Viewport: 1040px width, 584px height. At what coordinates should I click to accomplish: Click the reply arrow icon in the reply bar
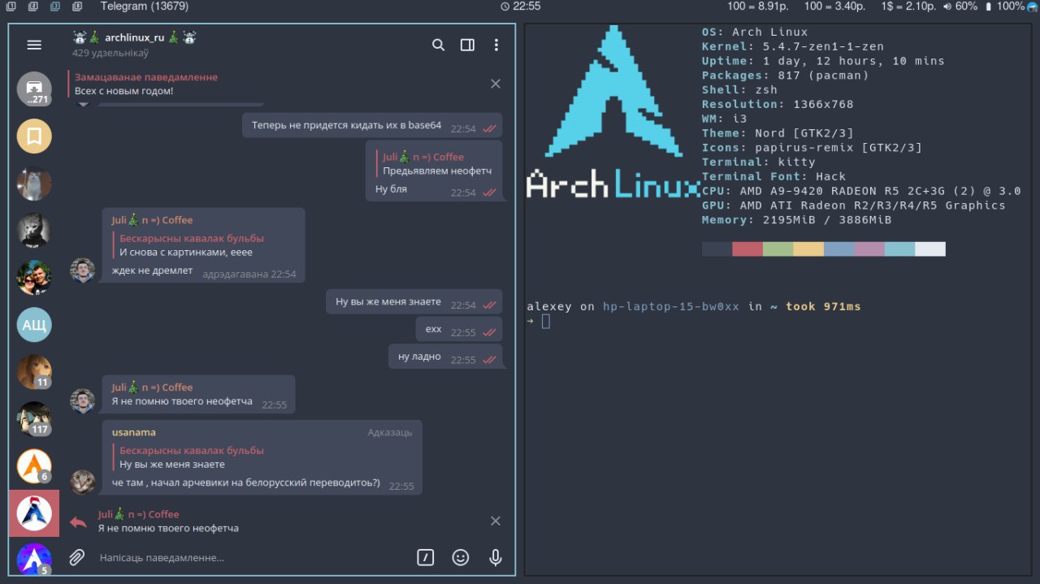pos(78,521)
